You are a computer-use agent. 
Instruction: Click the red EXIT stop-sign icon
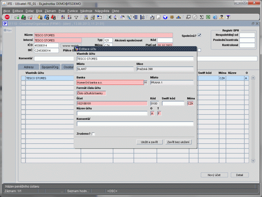7,17
